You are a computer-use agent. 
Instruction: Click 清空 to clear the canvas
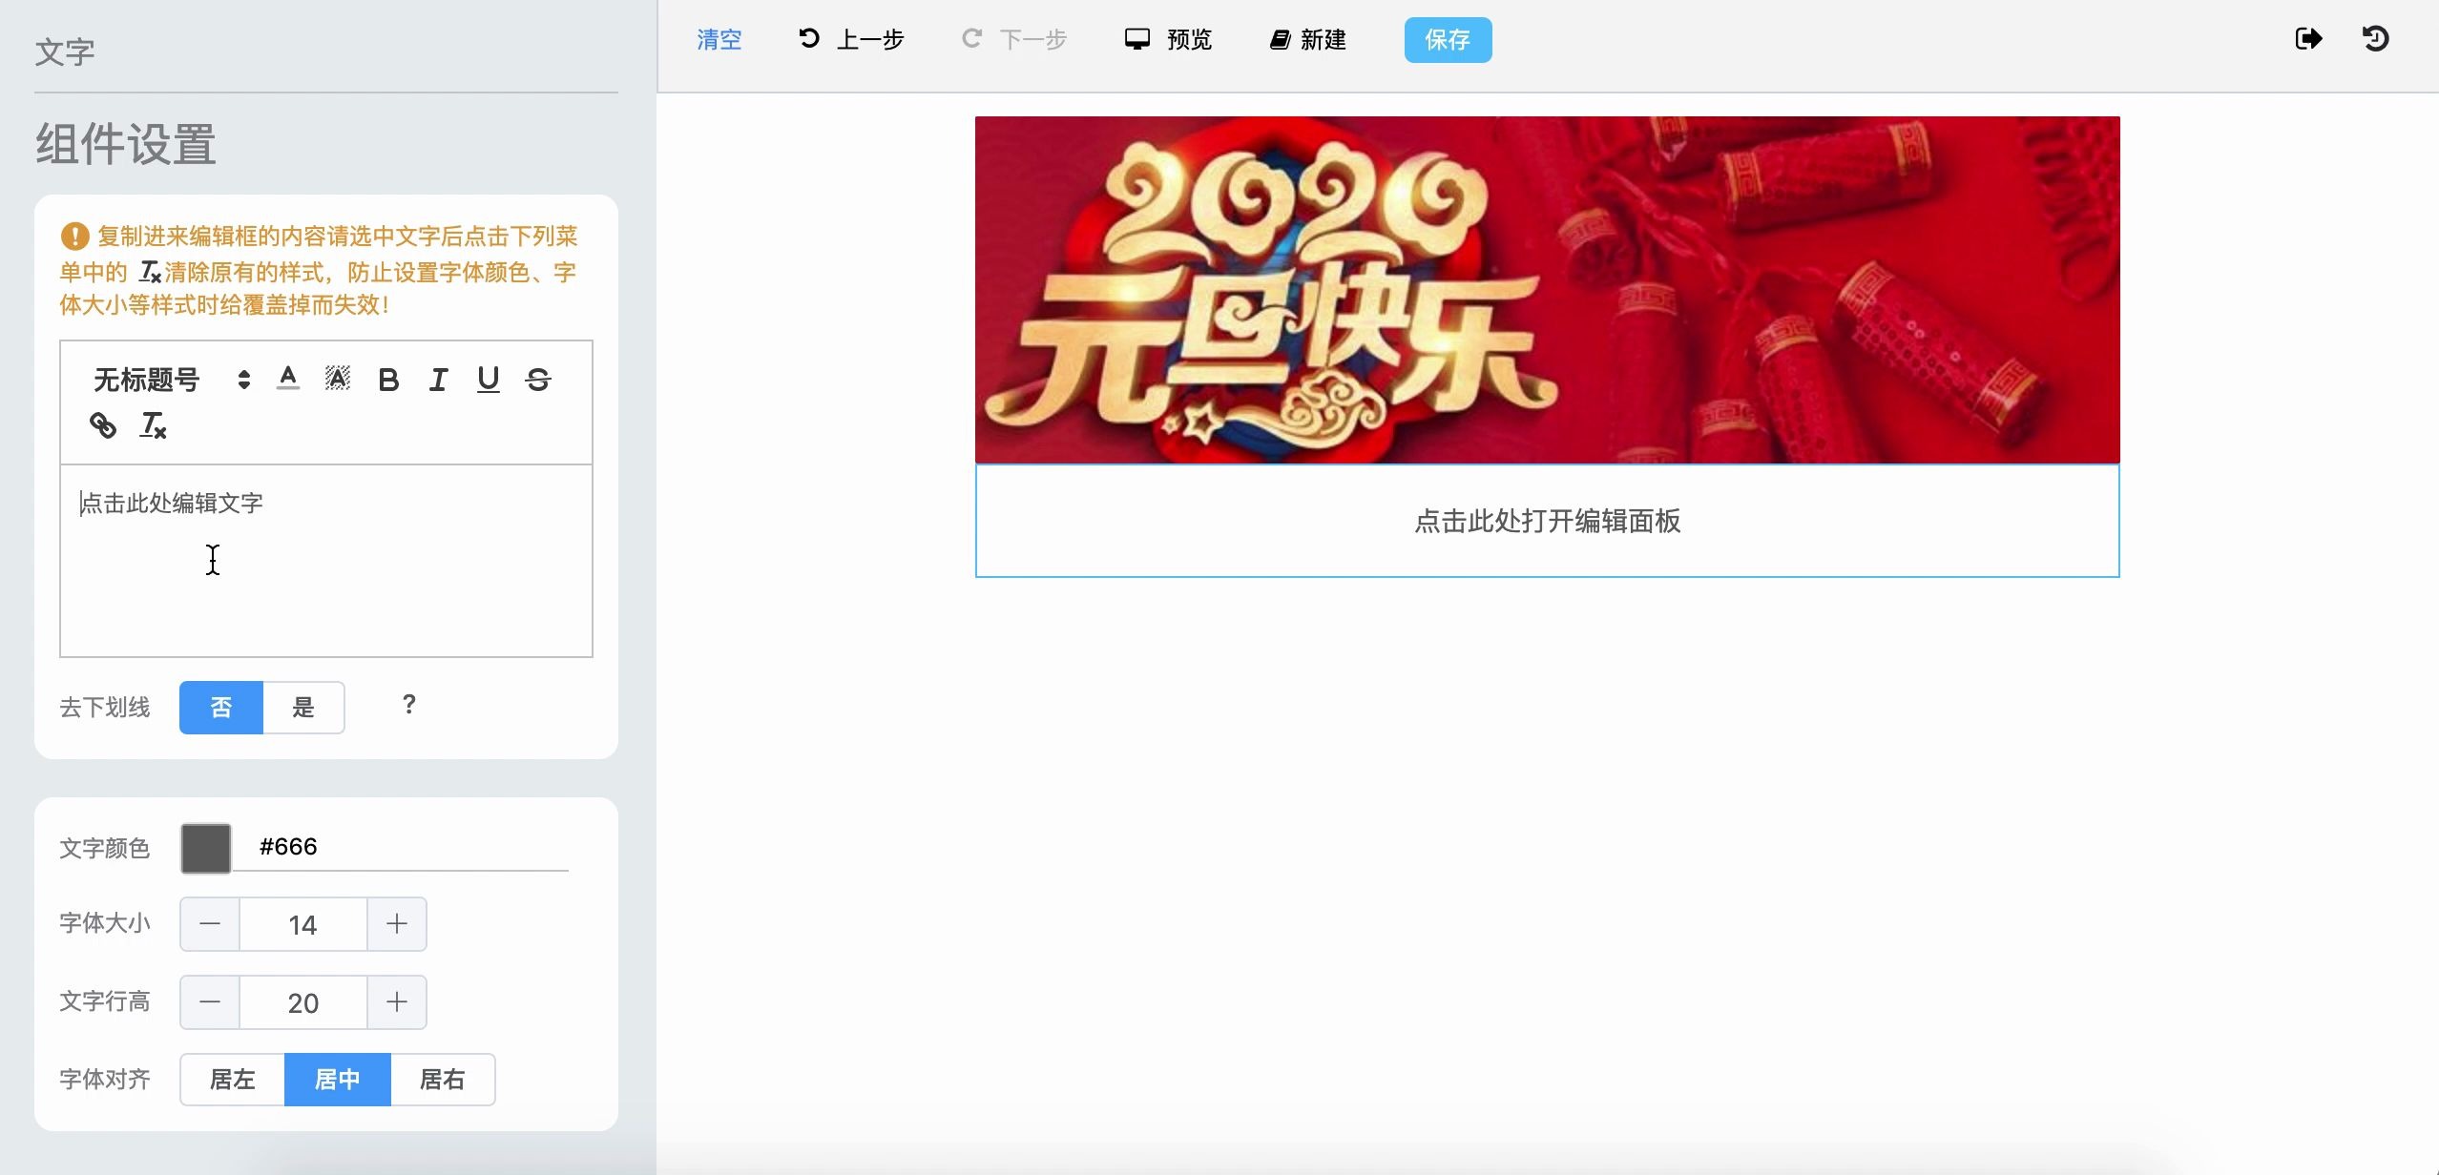(x=719, y=40)
